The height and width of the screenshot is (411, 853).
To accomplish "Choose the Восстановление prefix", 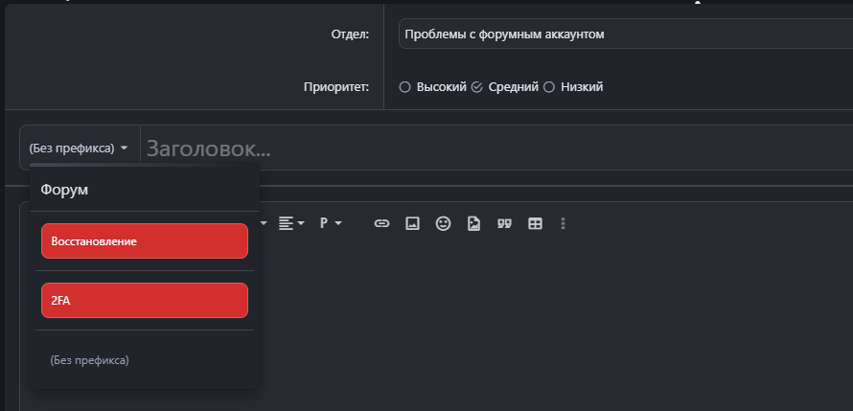I will coord(145,241).
